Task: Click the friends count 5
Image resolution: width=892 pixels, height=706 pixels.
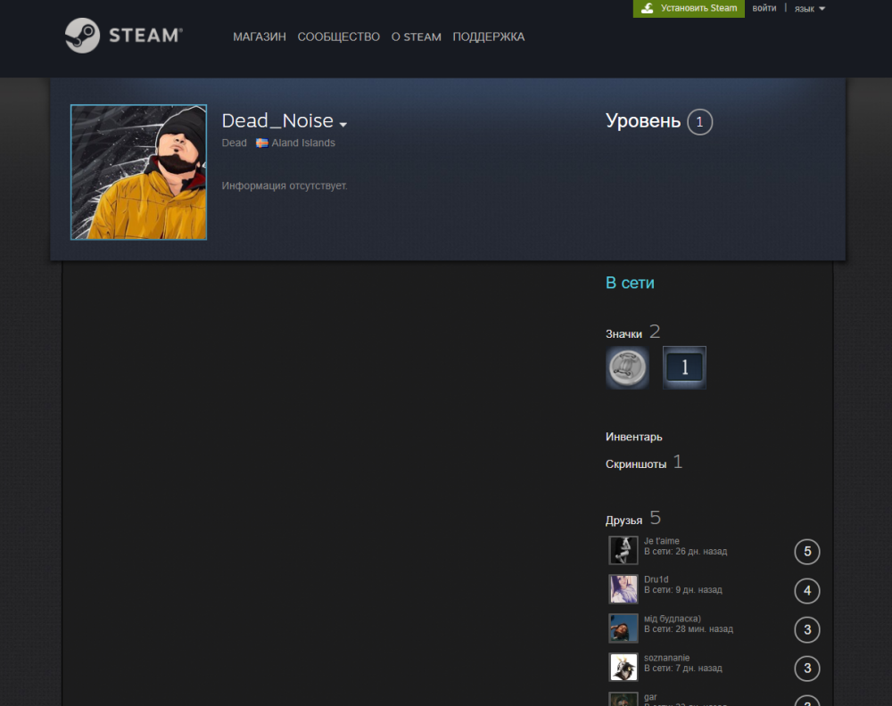Action: (x=656, y=518)
